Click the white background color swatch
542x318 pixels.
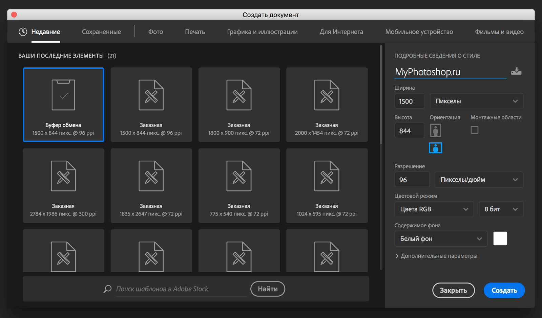tap(500, 238)
